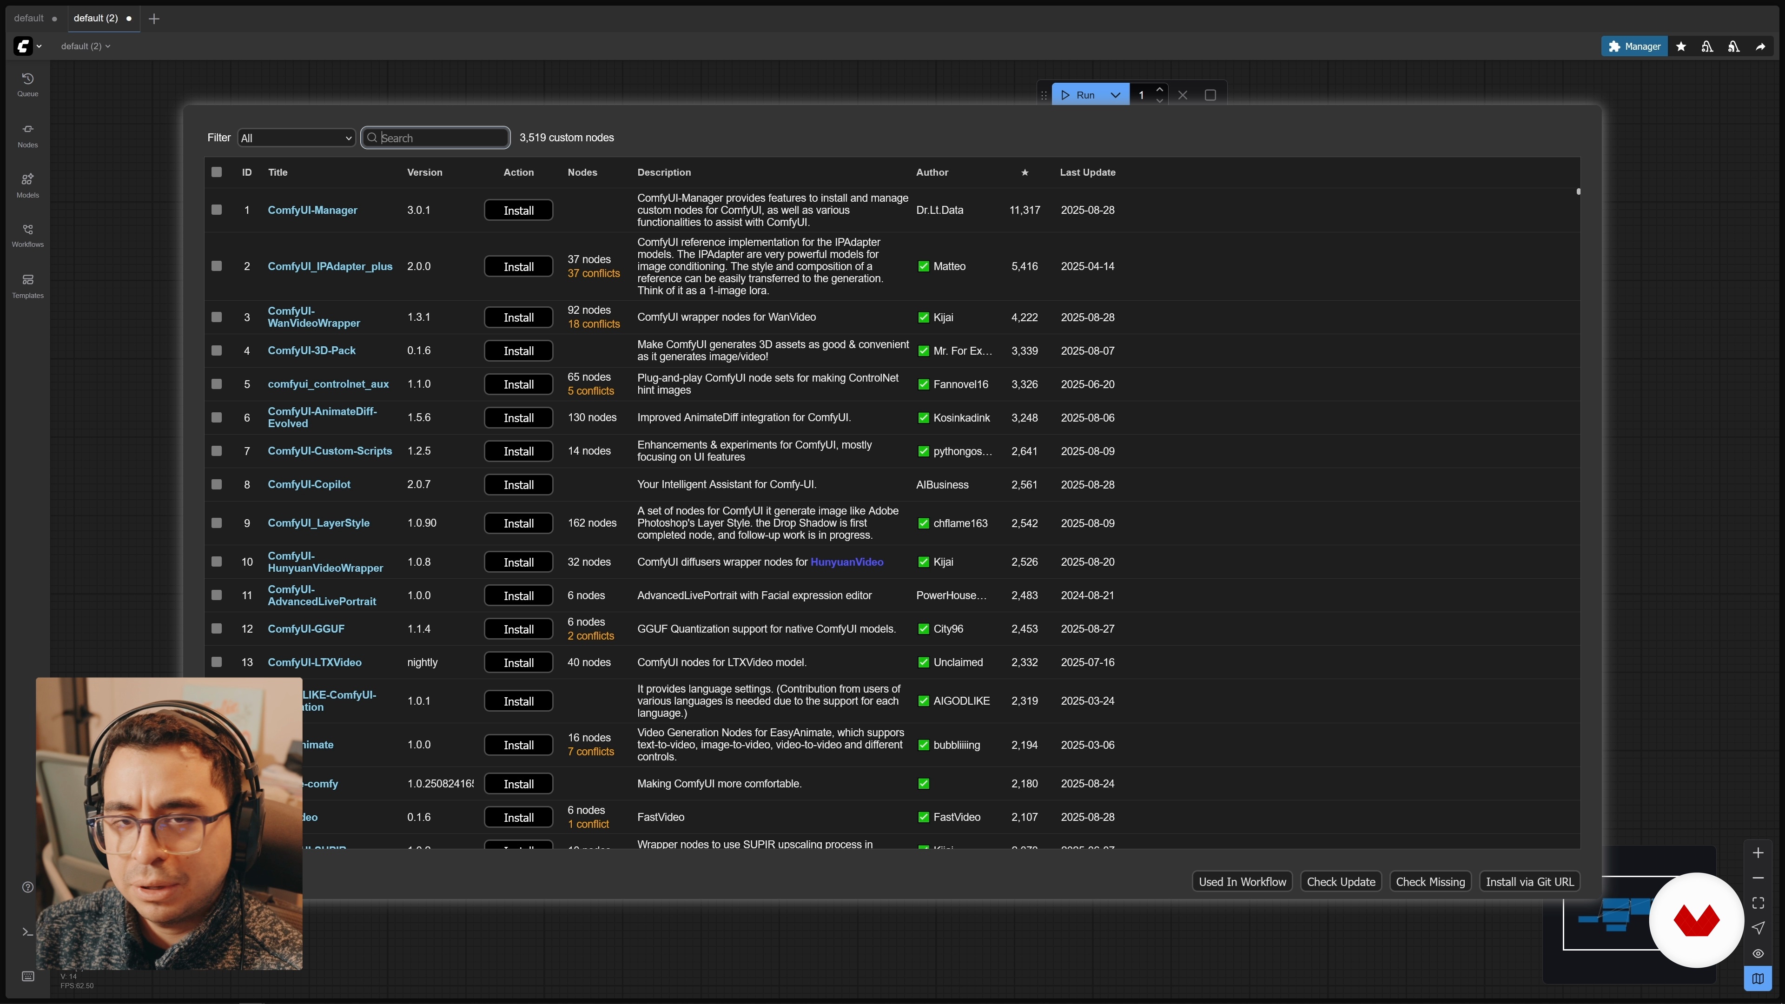Image resolution: width=1785 pixels, height=1004 pixels.
Task: Click the table vertical scrollbar thumb
Action: (x=1578, y=192)
